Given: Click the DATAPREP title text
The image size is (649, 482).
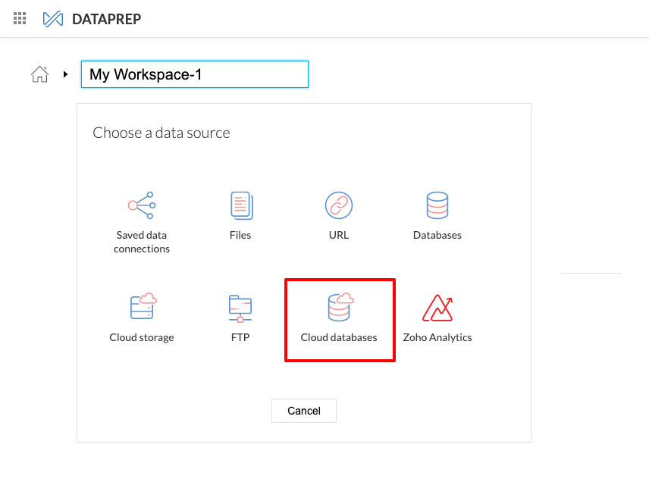Looking at the screenshot, I should coord(106,19).
